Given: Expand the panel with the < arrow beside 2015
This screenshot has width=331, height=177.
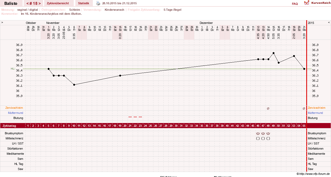Looking at the screenshot, I should point(329,23).
